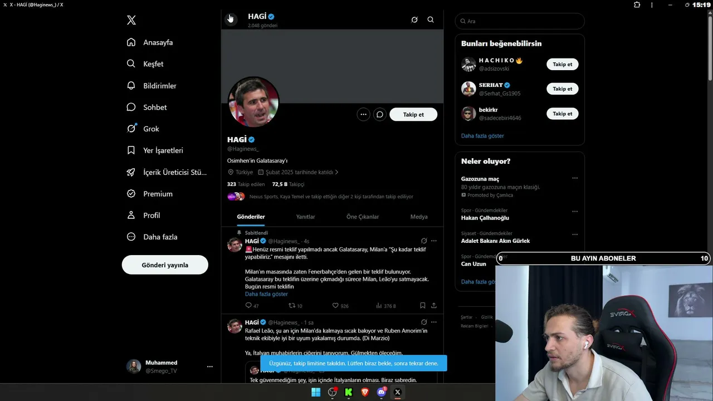Open the X app icon in the taskbar
713x401 pixels.
coord(398,392)
